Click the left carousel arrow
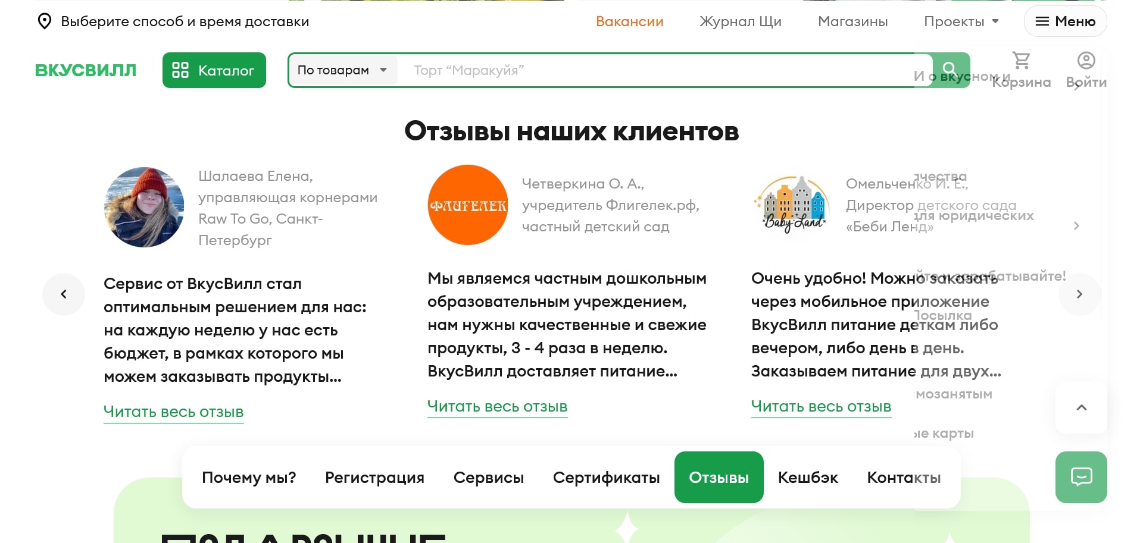The image size is (1143, 543). pos(64,294)
